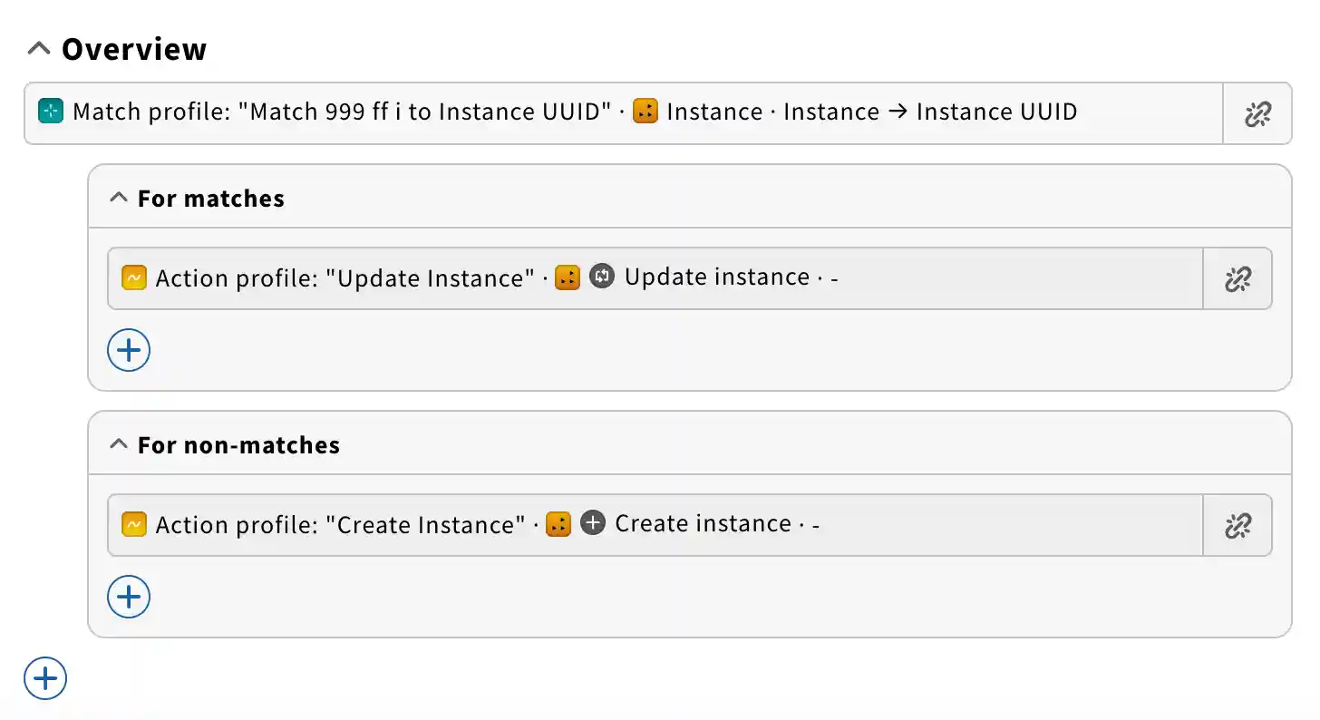Click the teal match profile icon
Image resolution: width=1320 pixels, height=720 pixels.
point(51,112)
